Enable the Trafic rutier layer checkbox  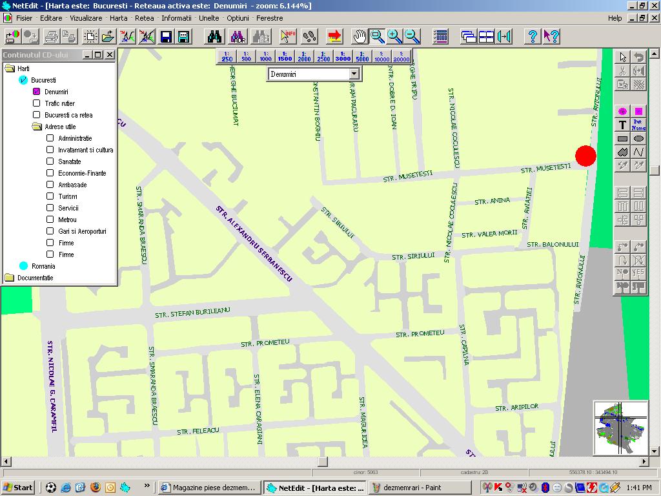click(37, 103)
